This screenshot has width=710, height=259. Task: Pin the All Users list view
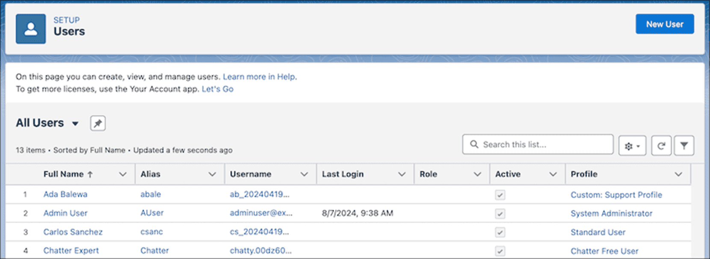[x=98, y=123]
